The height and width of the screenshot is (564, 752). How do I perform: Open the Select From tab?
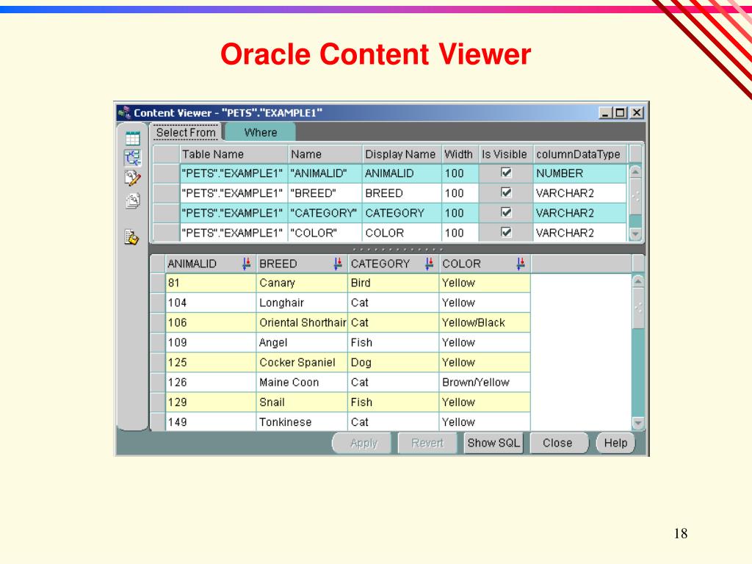(x=186, y=132)
